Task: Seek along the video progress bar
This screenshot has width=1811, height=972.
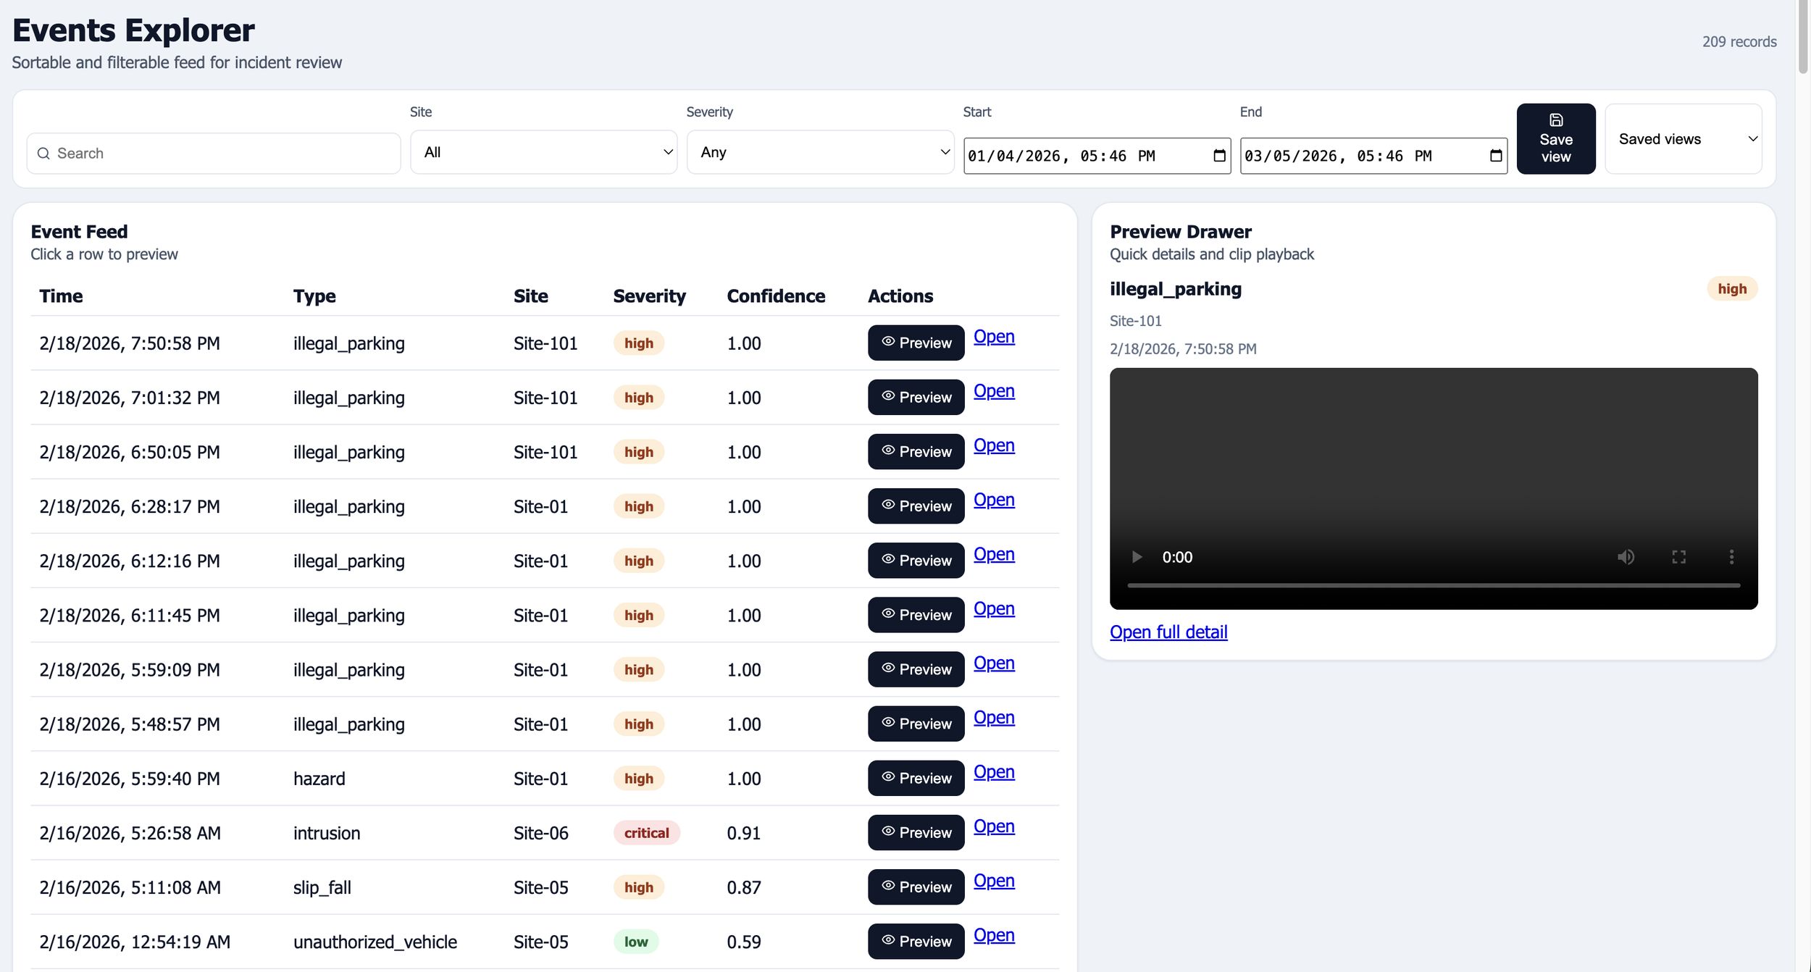Action: pyautogui.click(x=1433, y=585)
